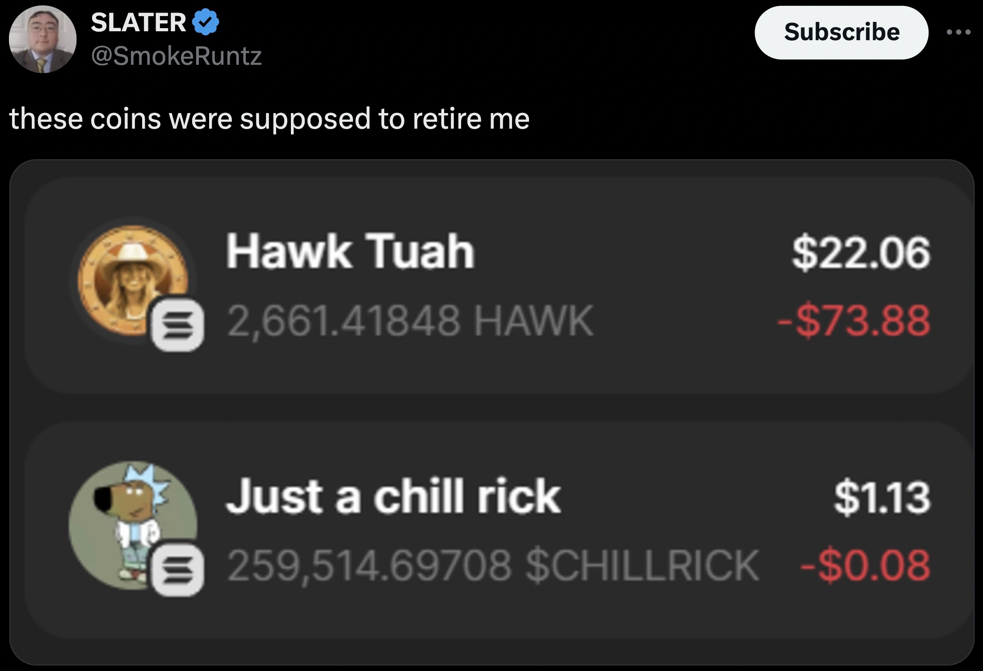Click Solana badge on Hawk Tuah icon

(x=178, y=325)
